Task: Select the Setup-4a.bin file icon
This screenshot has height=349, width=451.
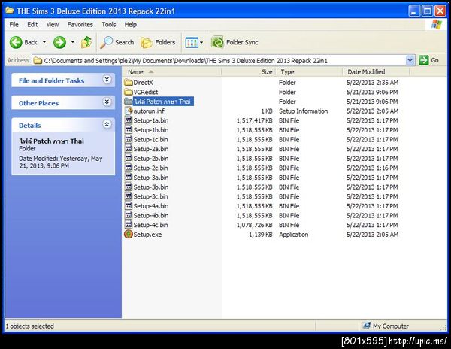Action: pyautogui.click(x=129, y=206)
